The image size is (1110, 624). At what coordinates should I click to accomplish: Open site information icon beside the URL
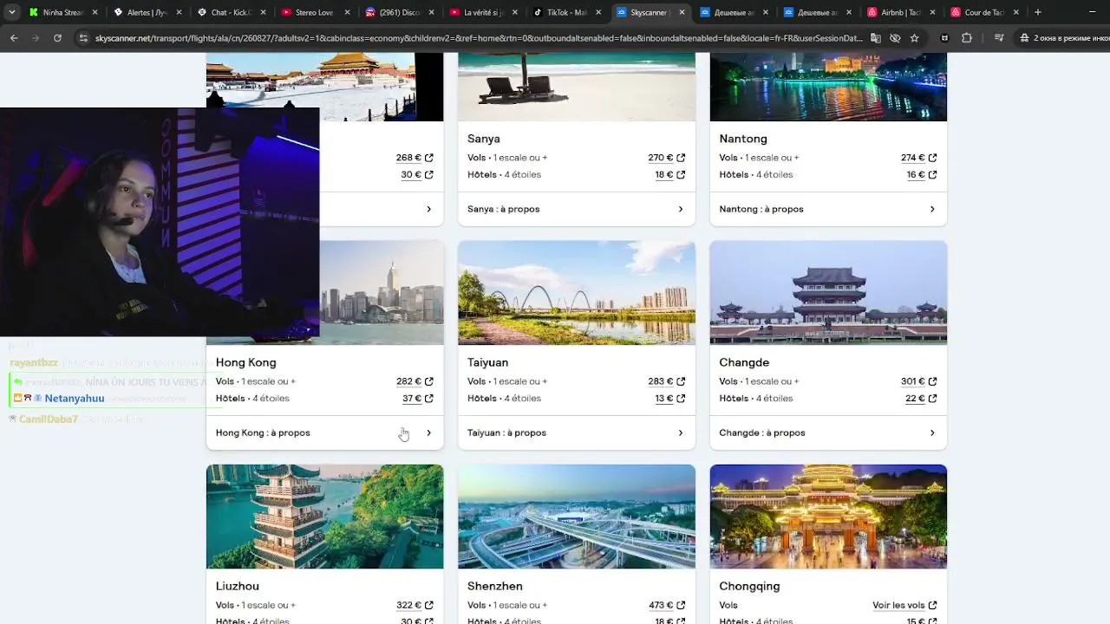(83, 38)
